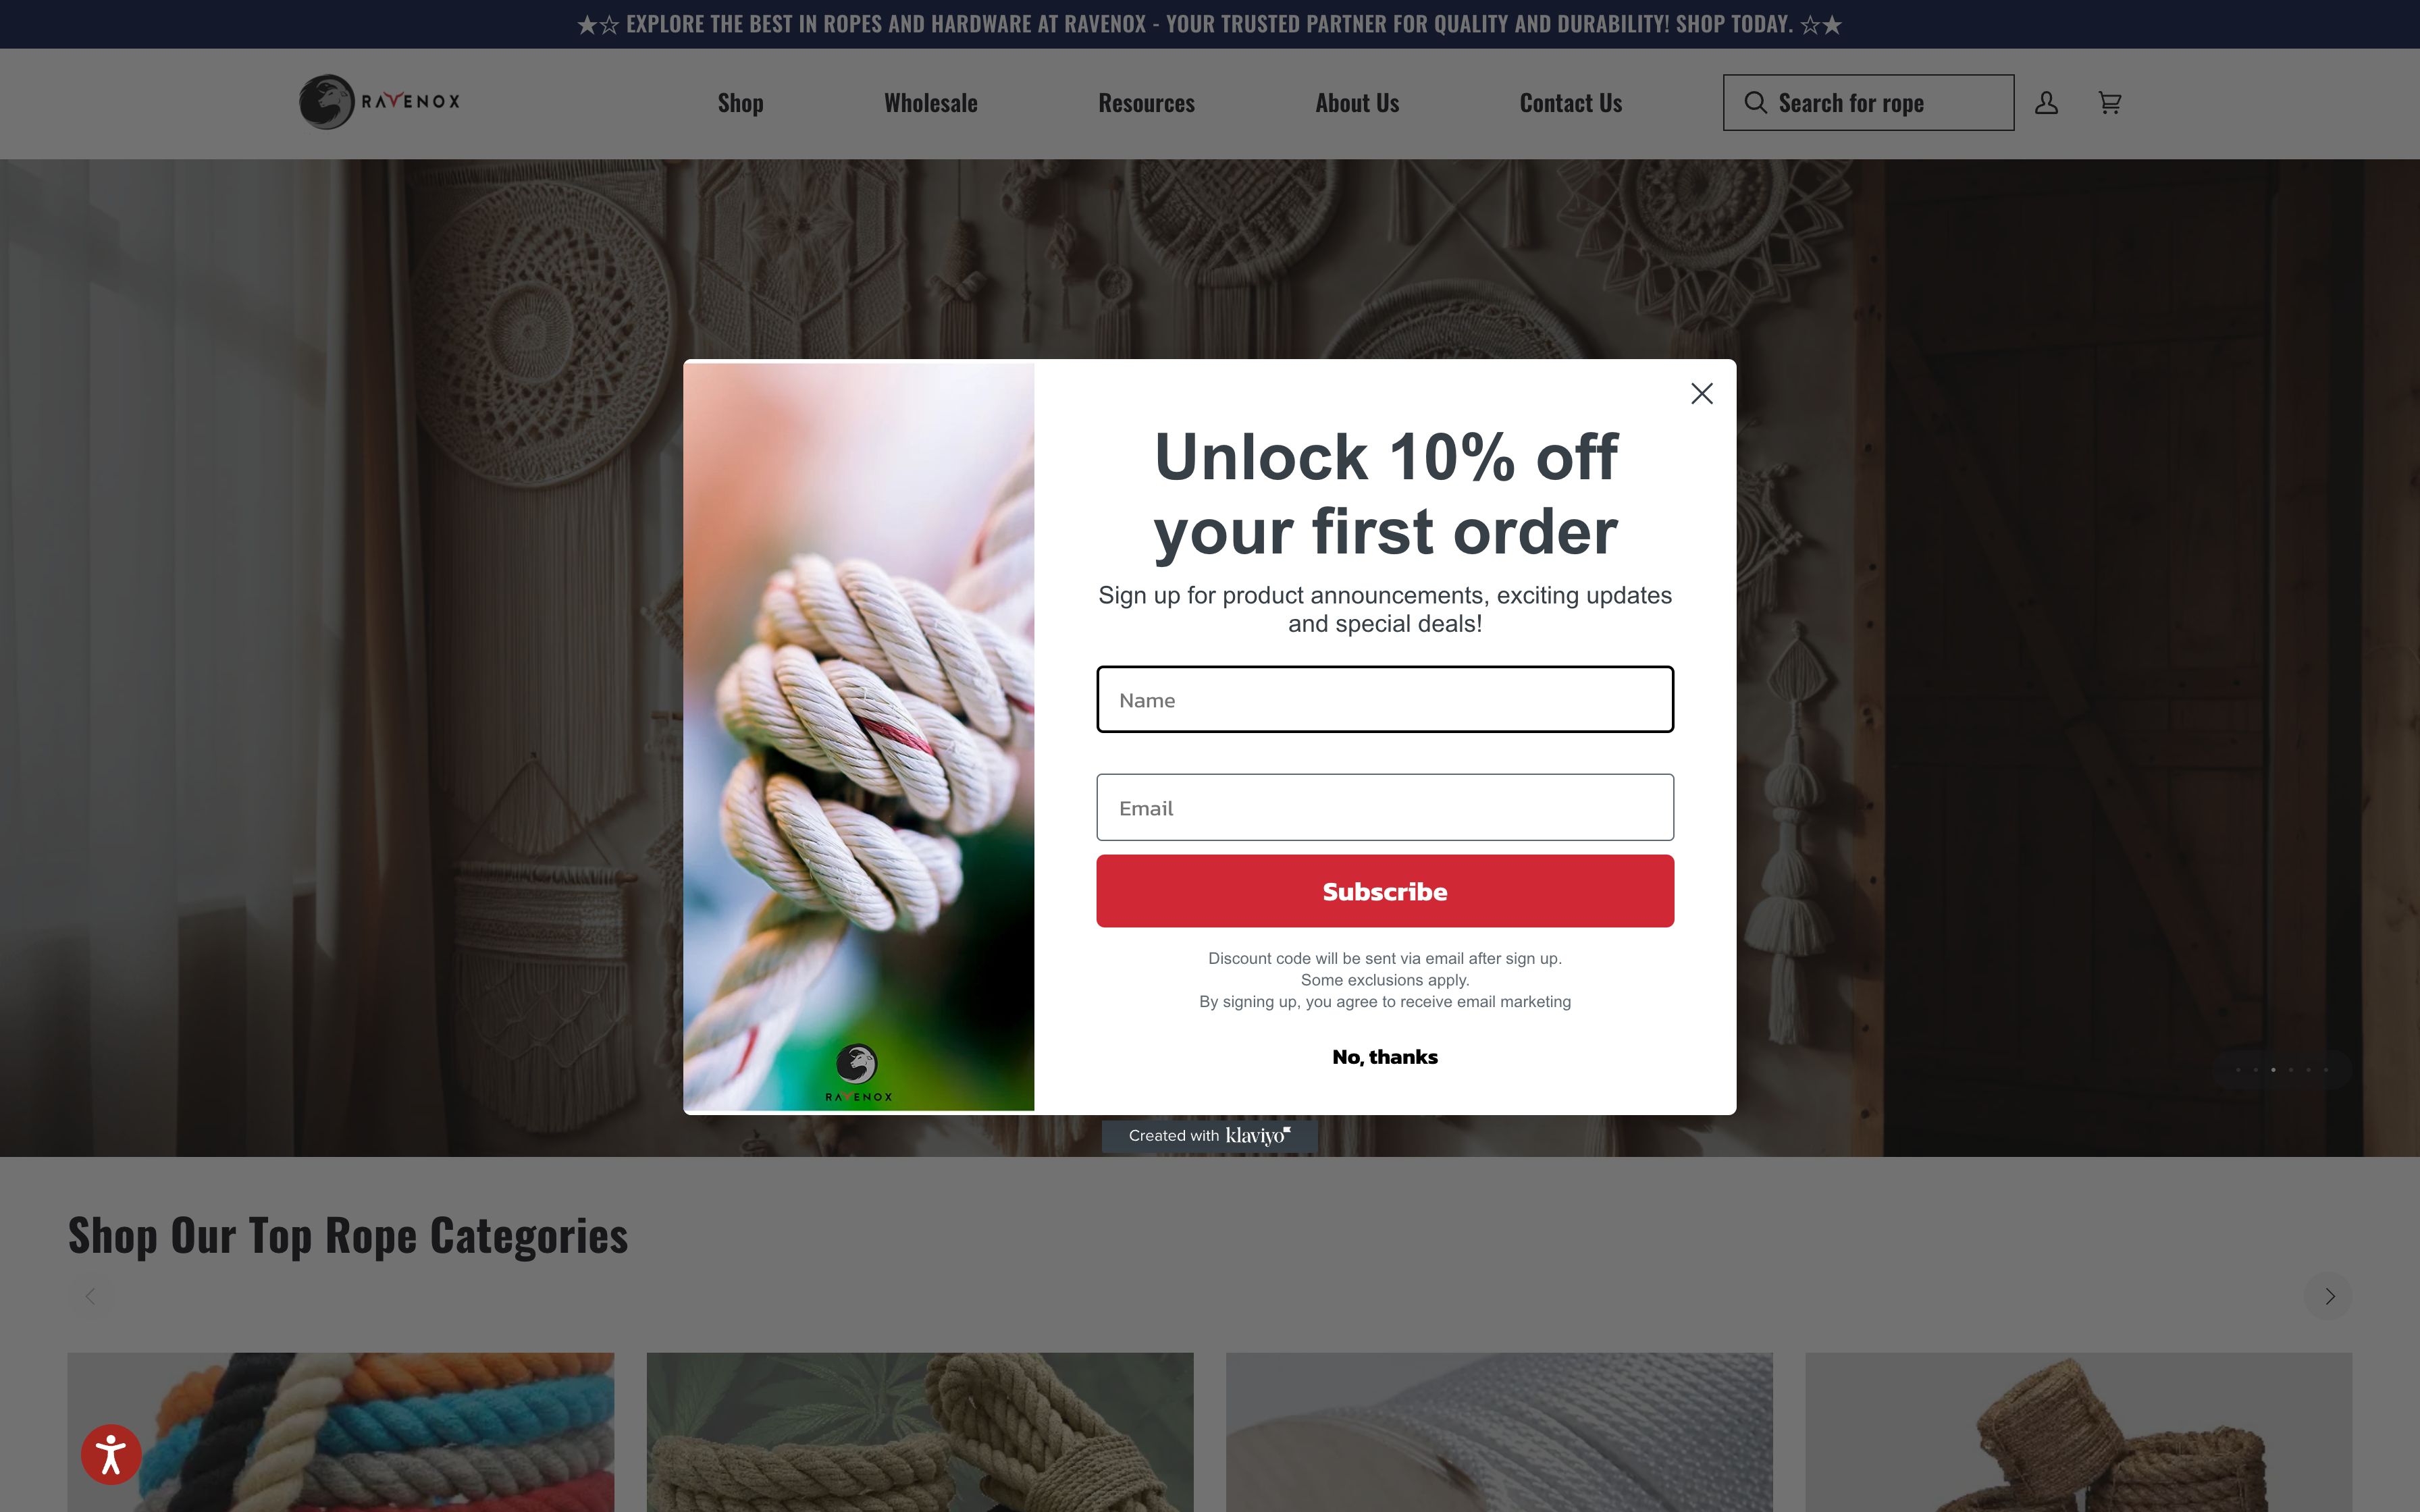
Task: Click the shopping cart icon
Action: [x=2110, y=103]
